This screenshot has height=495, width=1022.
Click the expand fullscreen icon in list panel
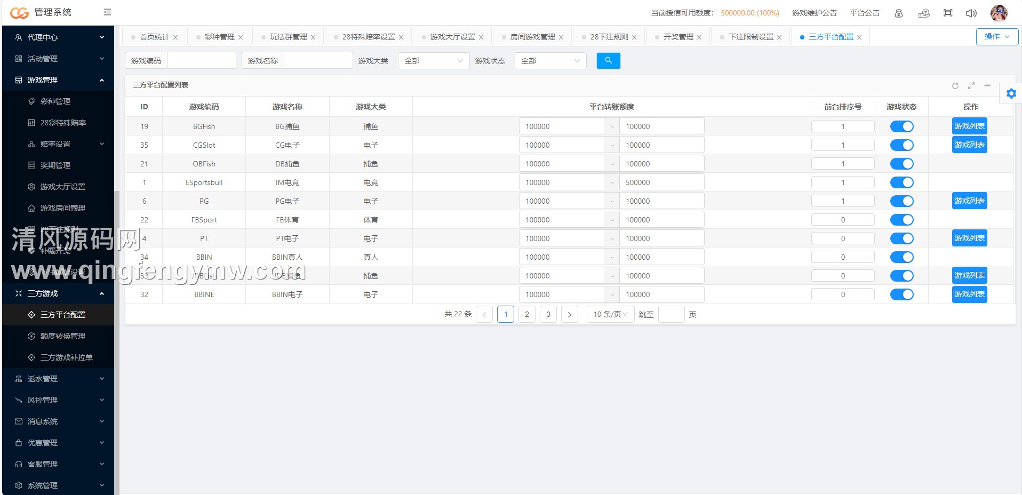pos(971,86)
